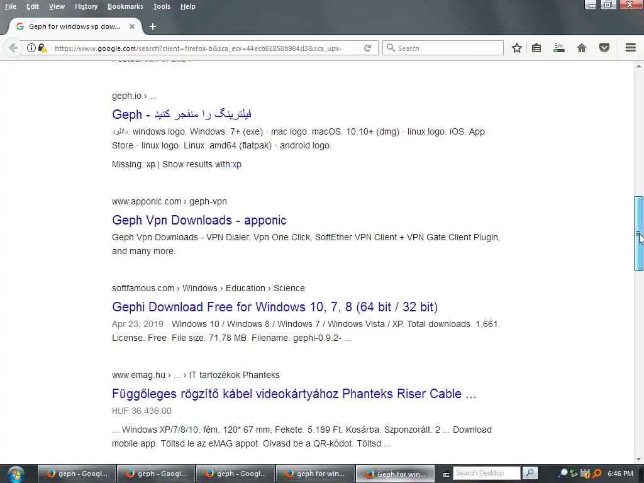Open the Tools menu
The height and width of the screenshot is (483, 644).
162,6
